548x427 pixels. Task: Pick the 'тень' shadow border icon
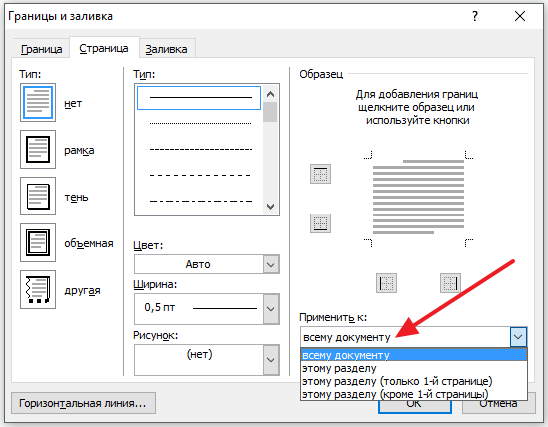[38, 196]
